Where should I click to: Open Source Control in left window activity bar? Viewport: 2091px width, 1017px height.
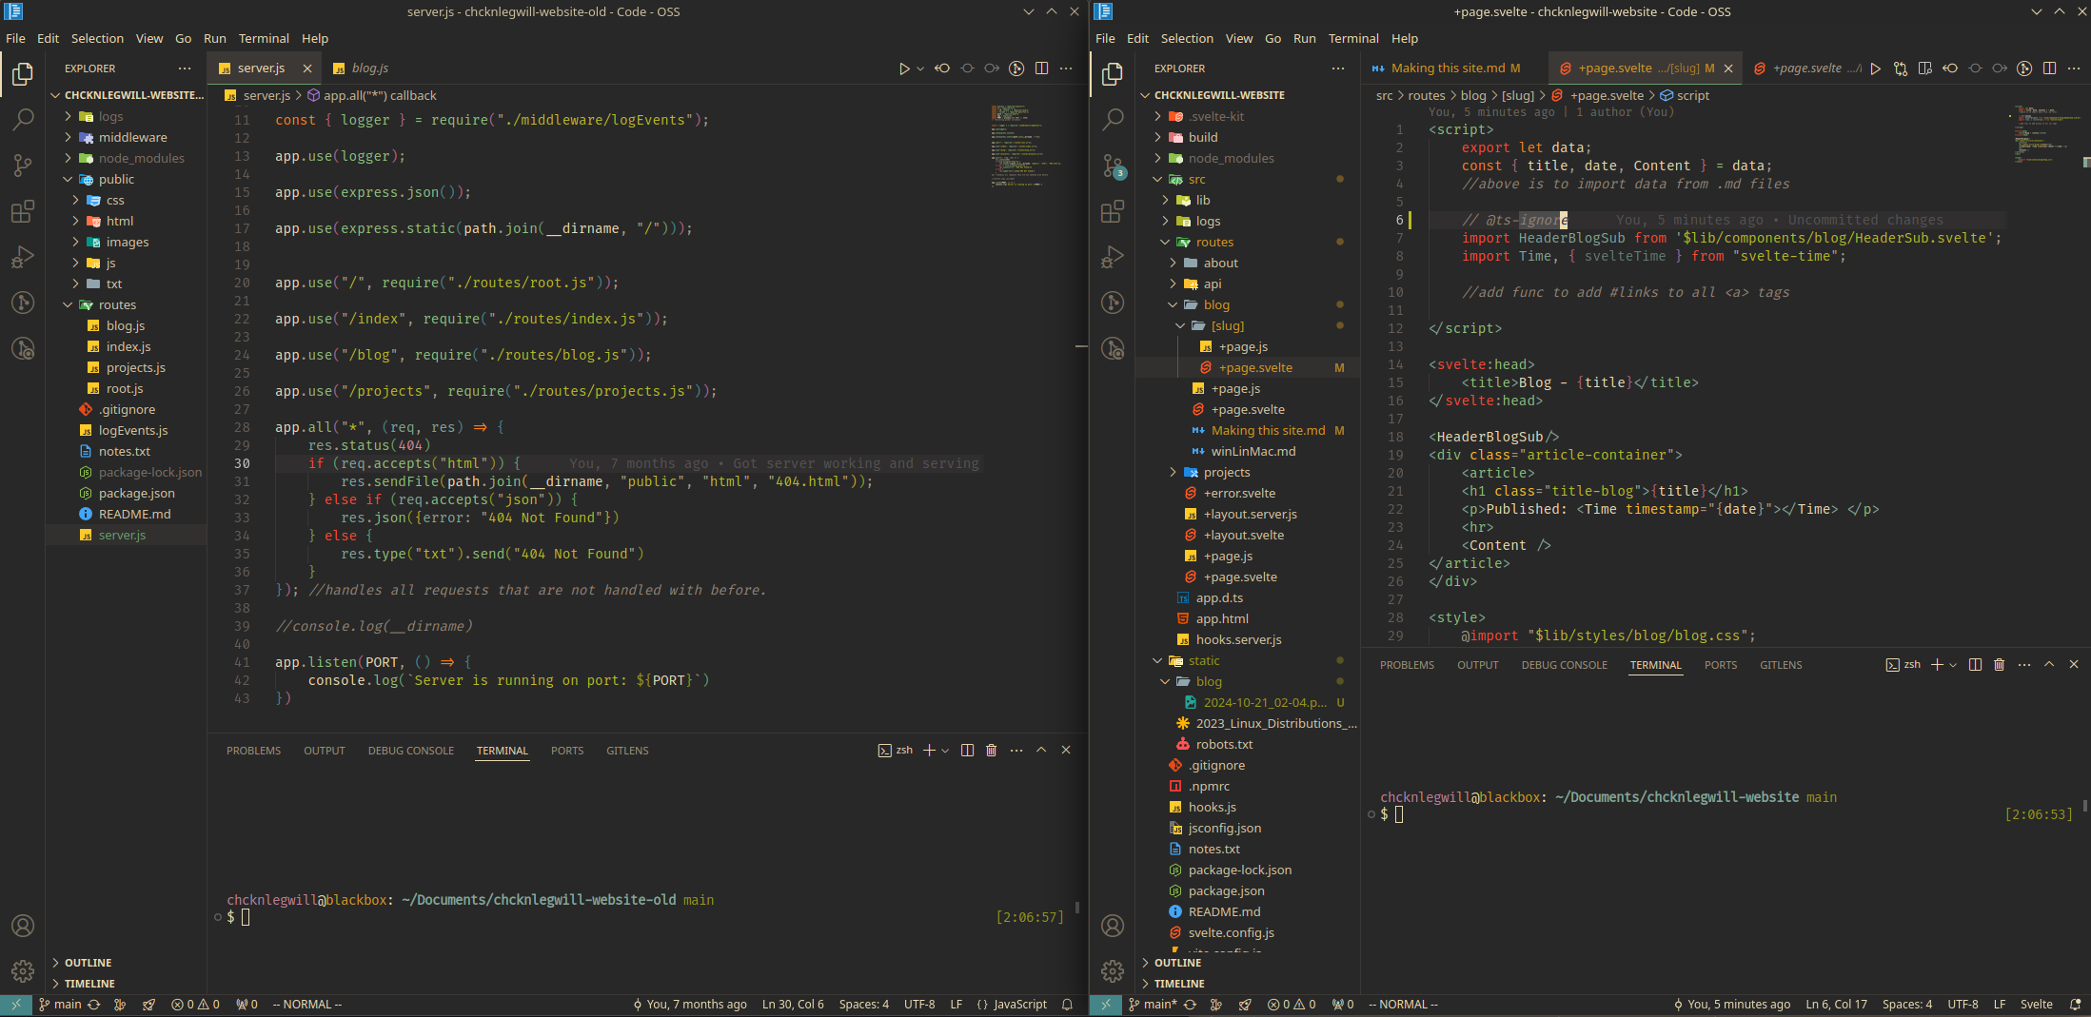coord(22,166)
